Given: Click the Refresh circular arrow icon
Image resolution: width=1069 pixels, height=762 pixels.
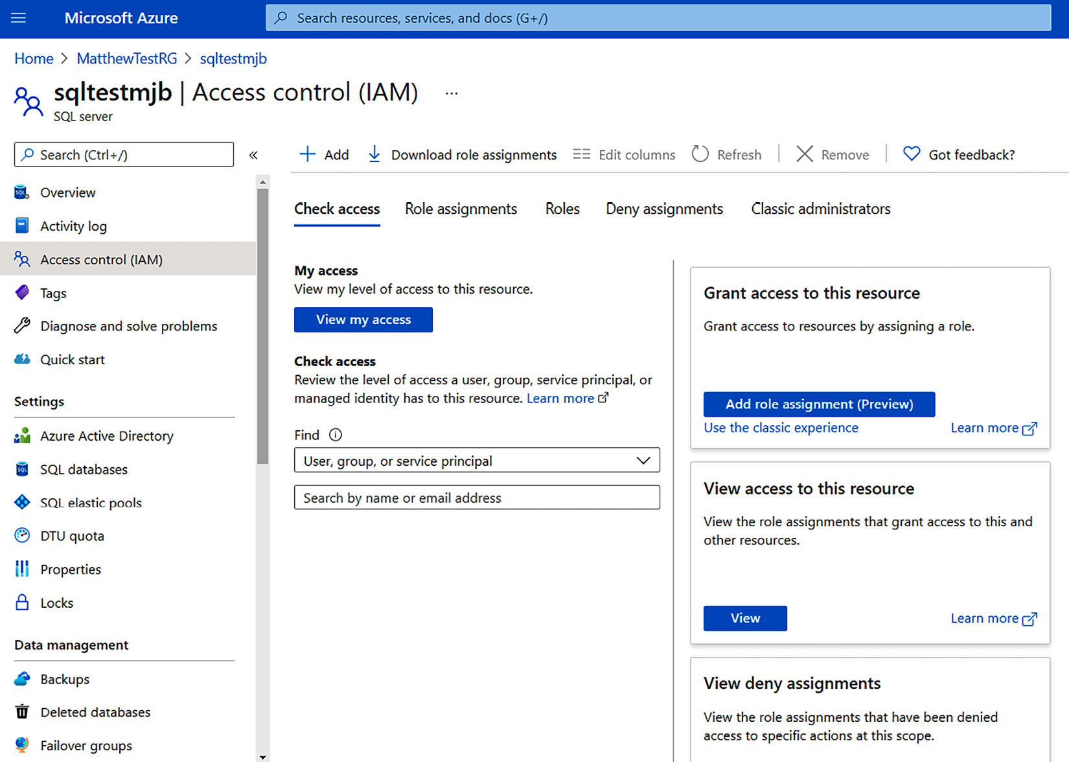Looking at the screenshot, I should 700,154.
